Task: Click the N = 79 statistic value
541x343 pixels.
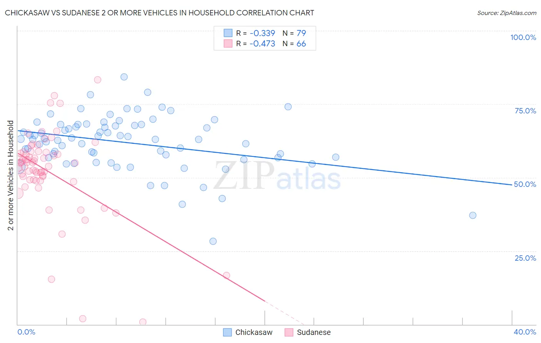Action: point(294,33)
